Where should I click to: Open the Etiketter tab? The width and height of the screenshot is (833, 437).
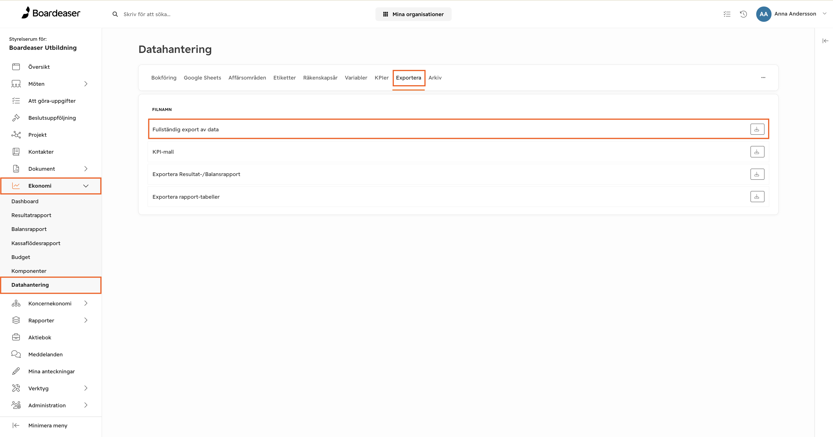(284, 78)
